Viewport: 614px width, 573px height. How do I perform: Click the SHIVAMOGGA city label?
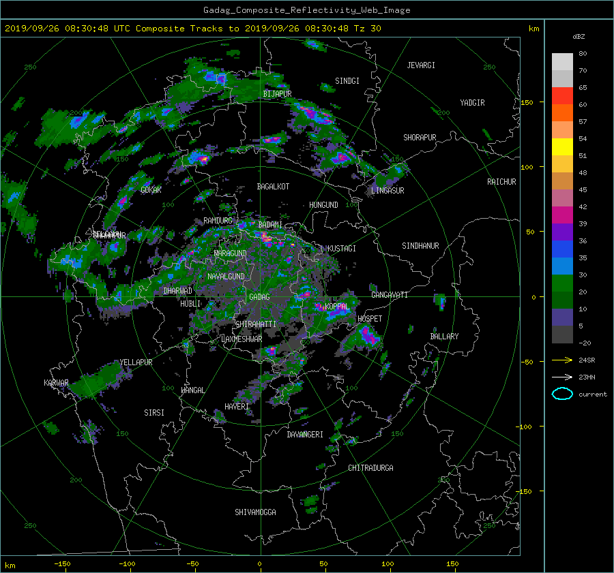255,512
